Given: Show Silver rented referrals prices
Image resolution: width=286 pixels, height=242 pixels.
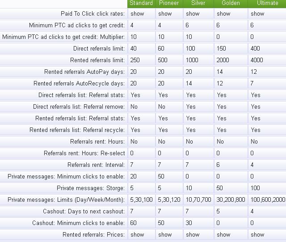Looking at the screenshot, I should point(193,234).
